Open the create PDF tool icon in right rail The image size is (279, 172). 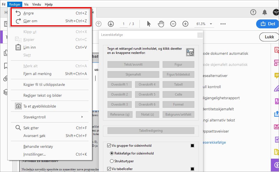click(x=276, y=50)
